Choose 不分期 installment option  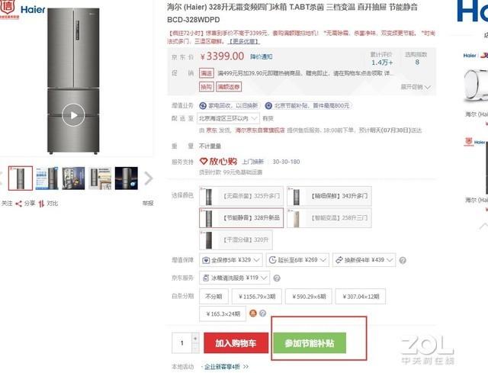pos(213,297)
